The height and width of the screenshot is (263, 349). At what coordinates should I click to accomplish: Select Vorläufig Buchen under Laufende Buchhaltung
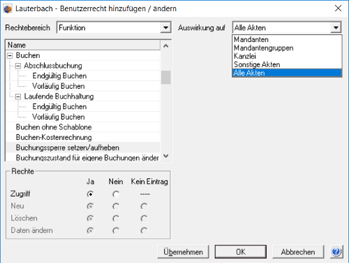point(59,117)
